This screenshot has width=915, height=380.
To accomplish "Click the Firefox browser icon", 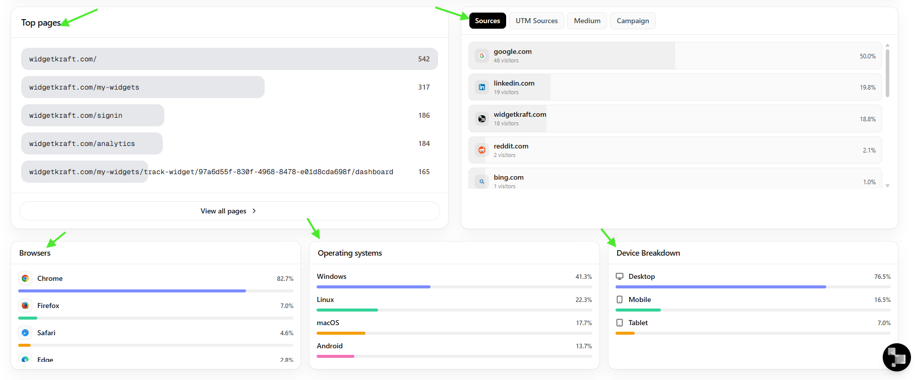I will (x=25, y=306).
